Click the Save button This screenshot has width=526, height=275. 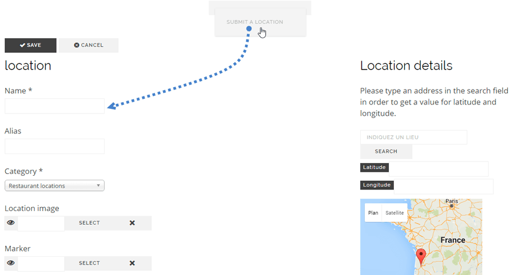pos(30,45)
